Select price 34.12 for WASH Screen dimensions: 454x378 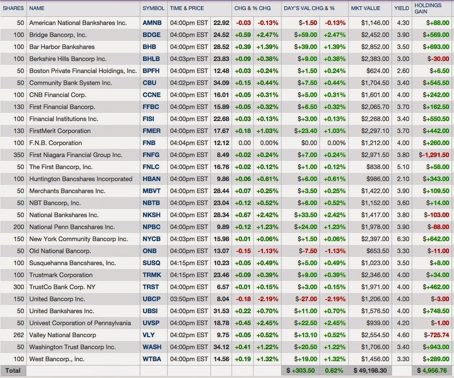pos(221,347)
